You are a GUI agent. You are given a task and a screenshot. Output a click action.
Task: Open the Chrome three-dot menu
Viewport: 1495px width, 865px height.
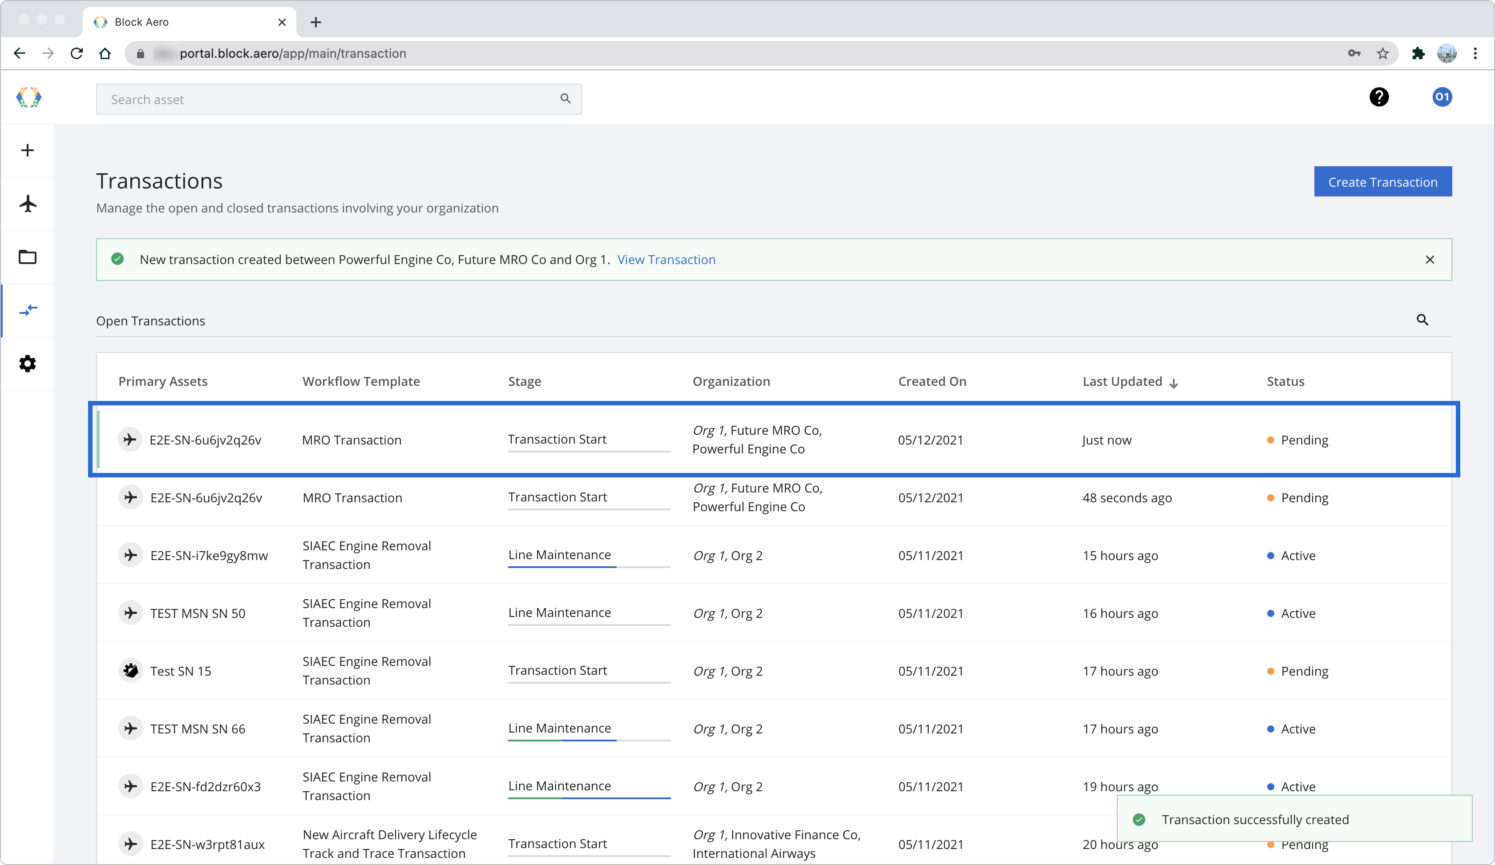[1475, 53]
